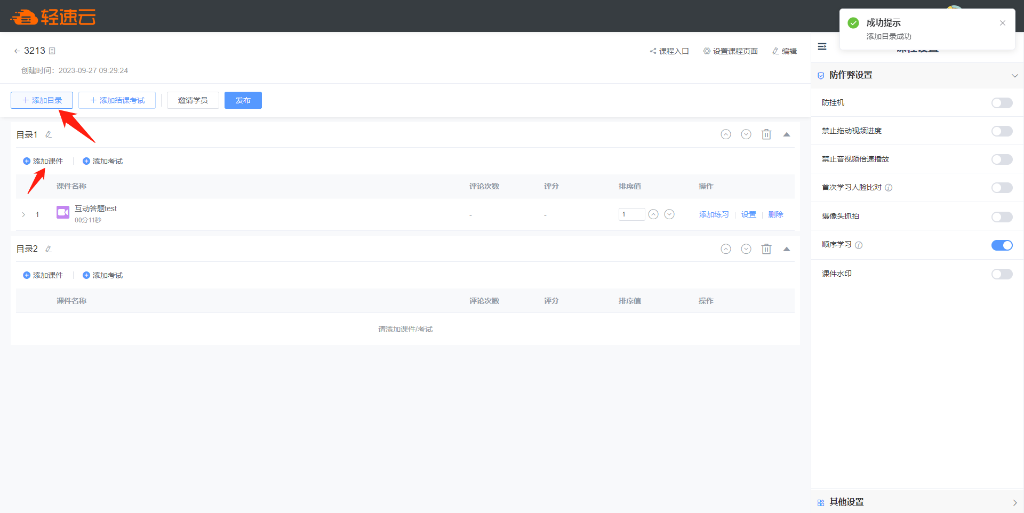Expand the 其他设置 section
Viewport: 1024px width, 513px height.
[1014, 502]
